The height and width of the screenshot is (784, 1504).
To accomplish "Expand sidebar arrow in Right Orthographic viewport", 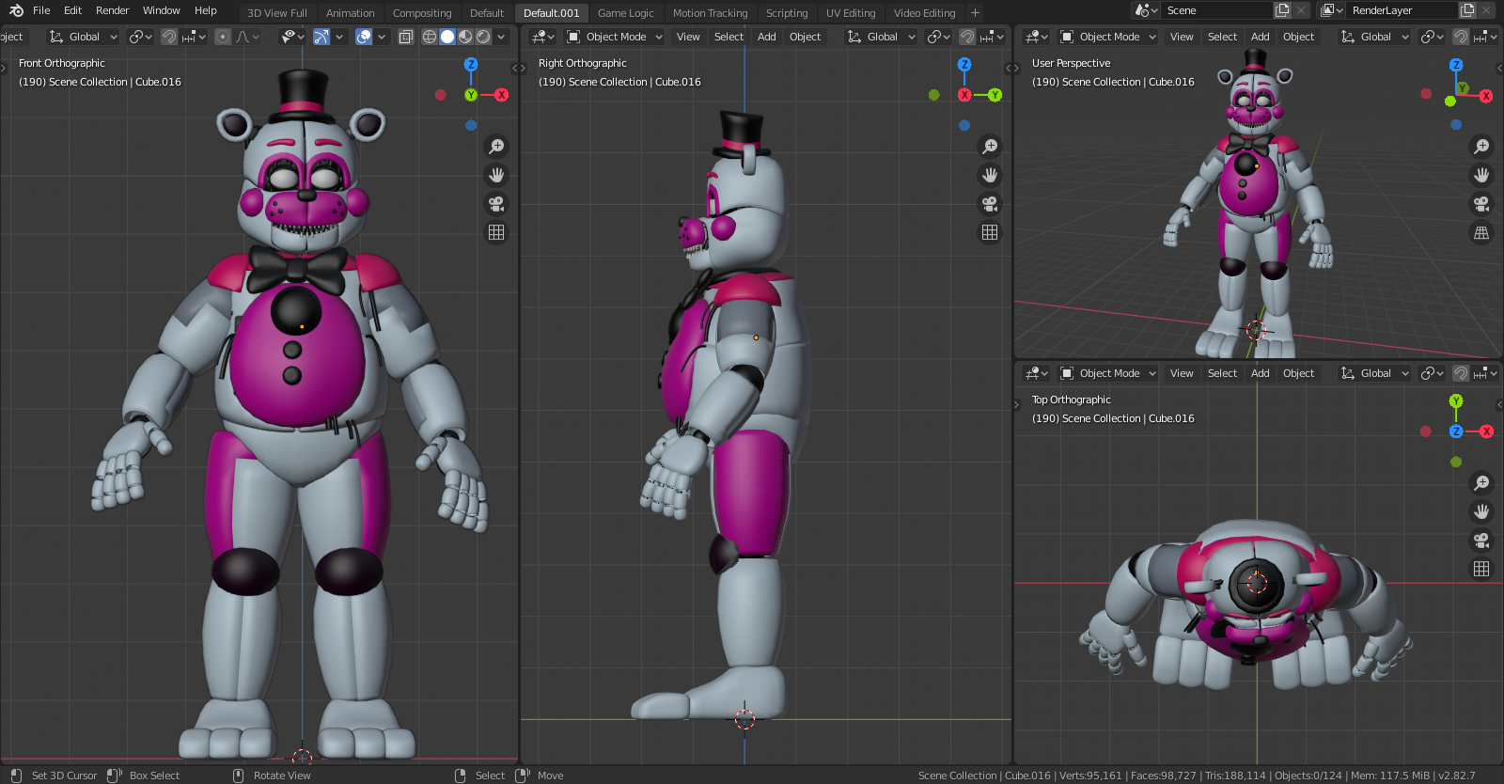I will tap(1009, 68).
